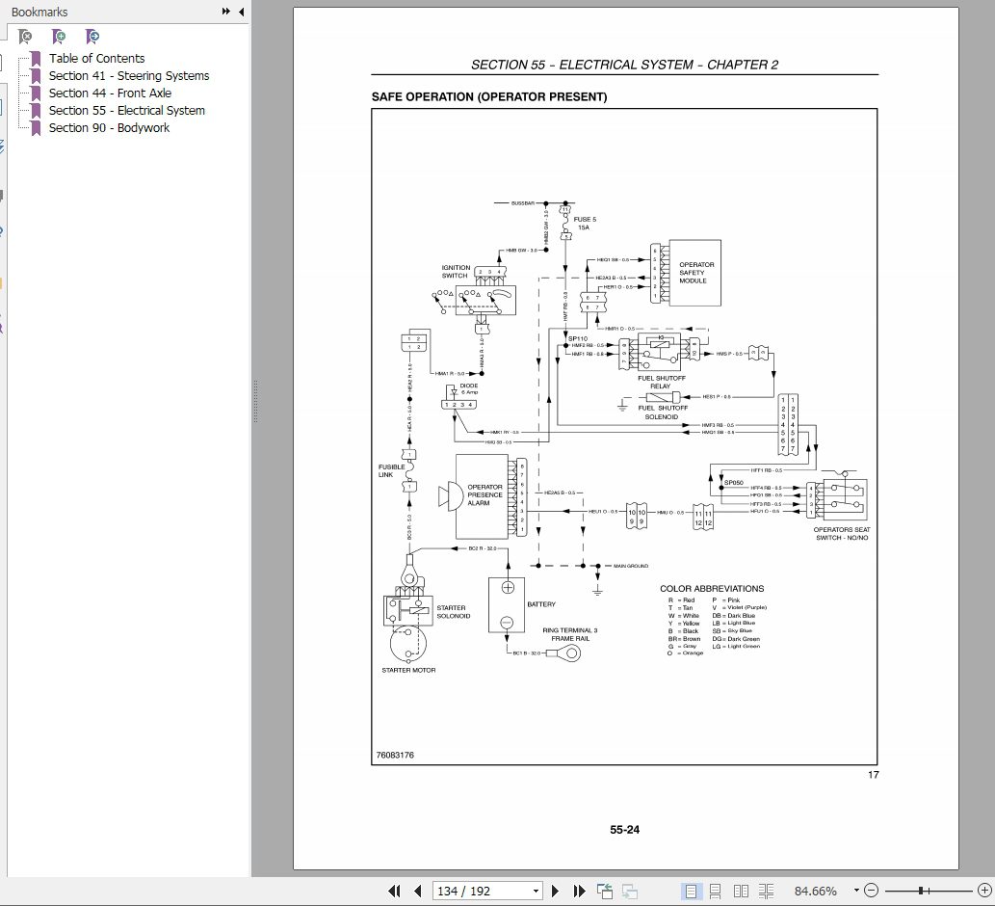
Task: Open Section 55 - Electrical System bookmark
Action: tap(127, 111)
